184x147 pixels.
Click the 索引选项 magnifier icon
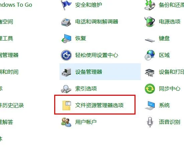(66, 89)
